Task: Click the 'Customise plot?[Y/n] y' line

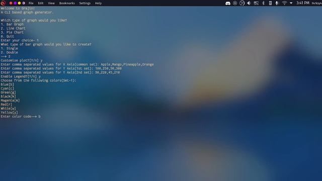Action: [x=22, y=60]
